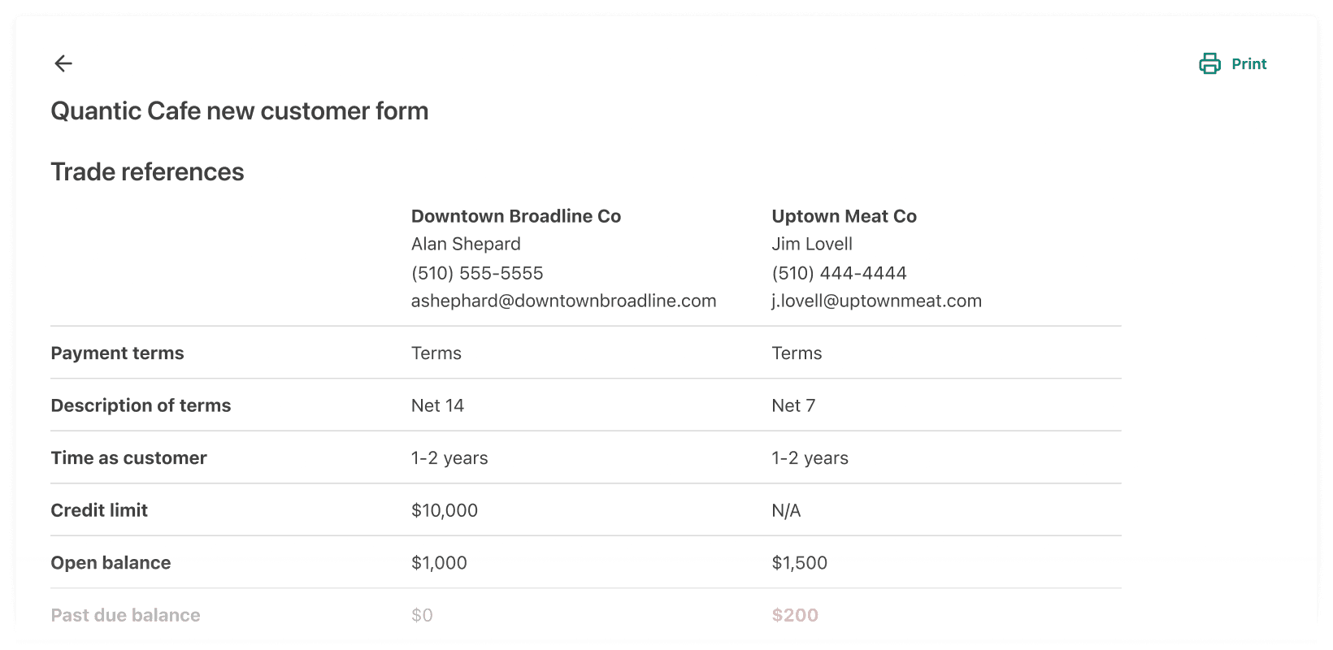Click the Past due balance row label

(125, 615)
